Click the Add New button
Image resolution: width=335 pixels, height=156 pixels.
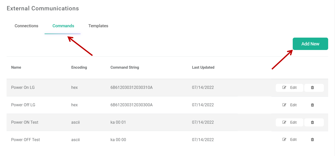pos(310,44)
